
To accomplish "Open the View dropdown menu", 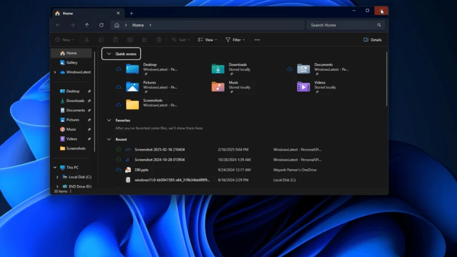I will [207, 40].
